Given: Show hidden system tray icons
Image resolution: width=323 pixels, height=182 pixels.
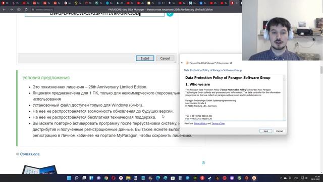Looking at the screenshot, I should [x=281, y=178].
